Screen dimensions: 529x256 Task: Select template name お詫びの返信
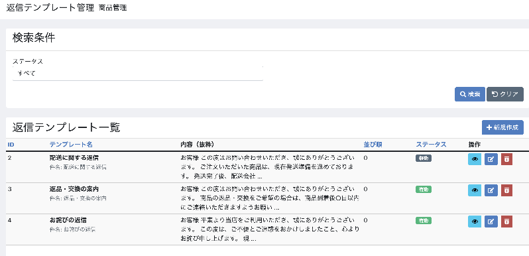pyautogui.click(x=68, y=220)
